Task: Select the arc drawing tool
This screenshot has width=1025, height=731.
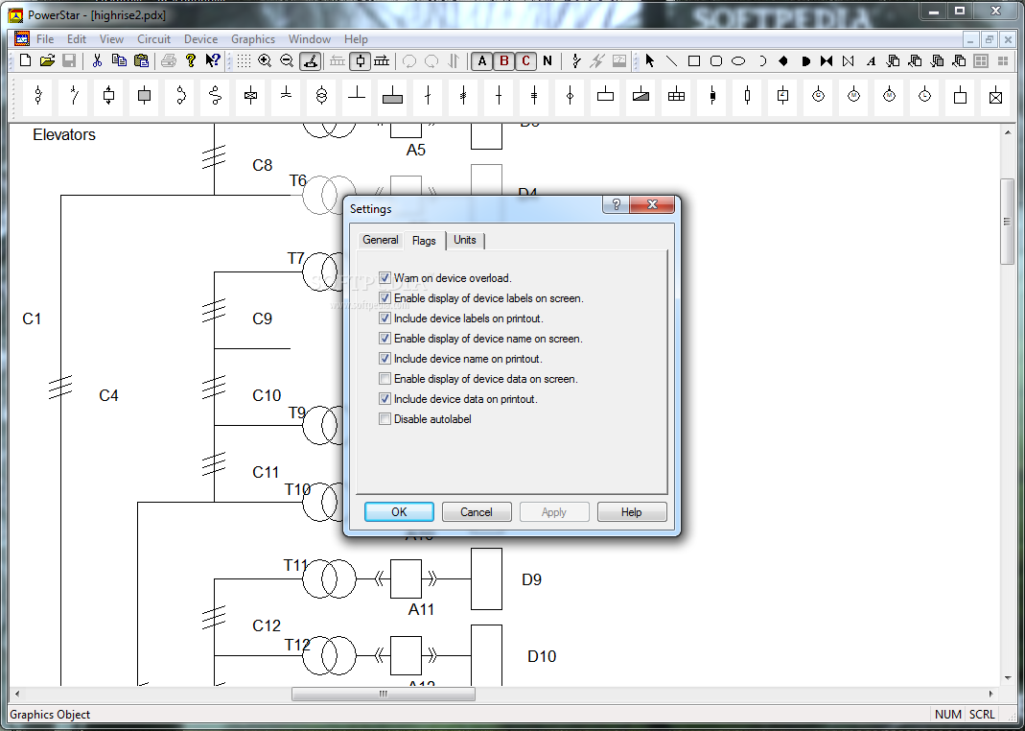Action: [x=761, y=60]
